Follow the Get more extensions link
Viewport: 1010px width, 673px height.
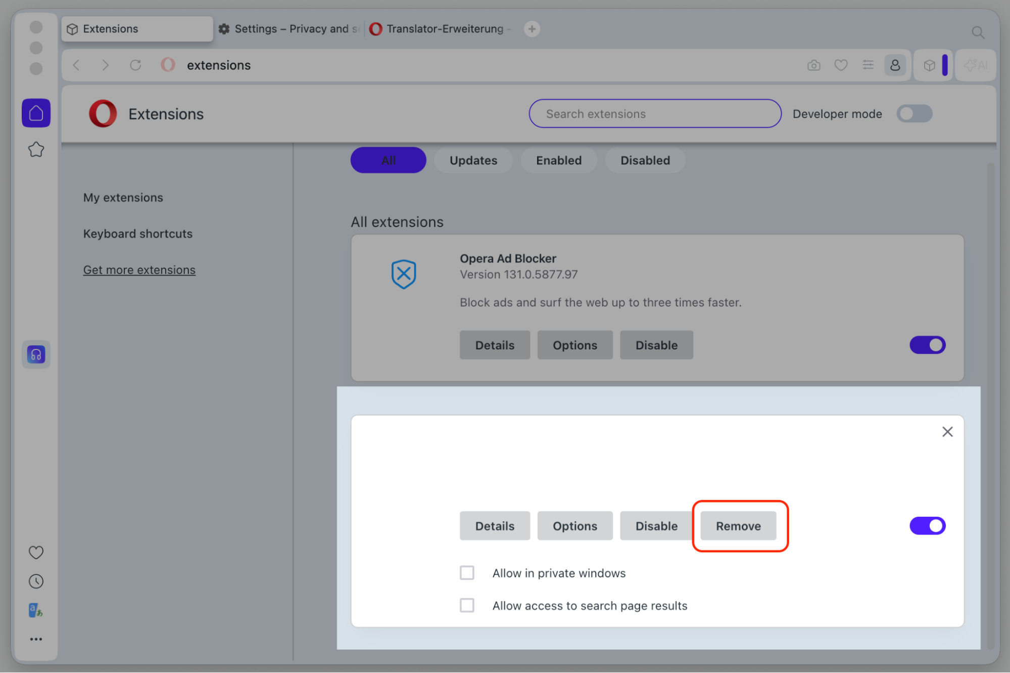[x=139, y=270]
